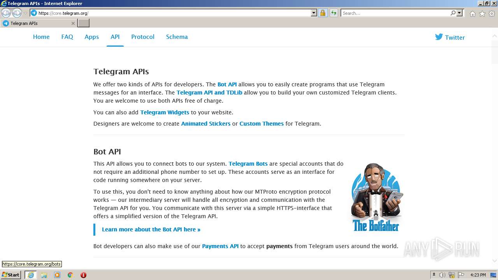Screen dimensions: 498x280
Task: Click the network tray icon
Action: [x=452, y=275]
